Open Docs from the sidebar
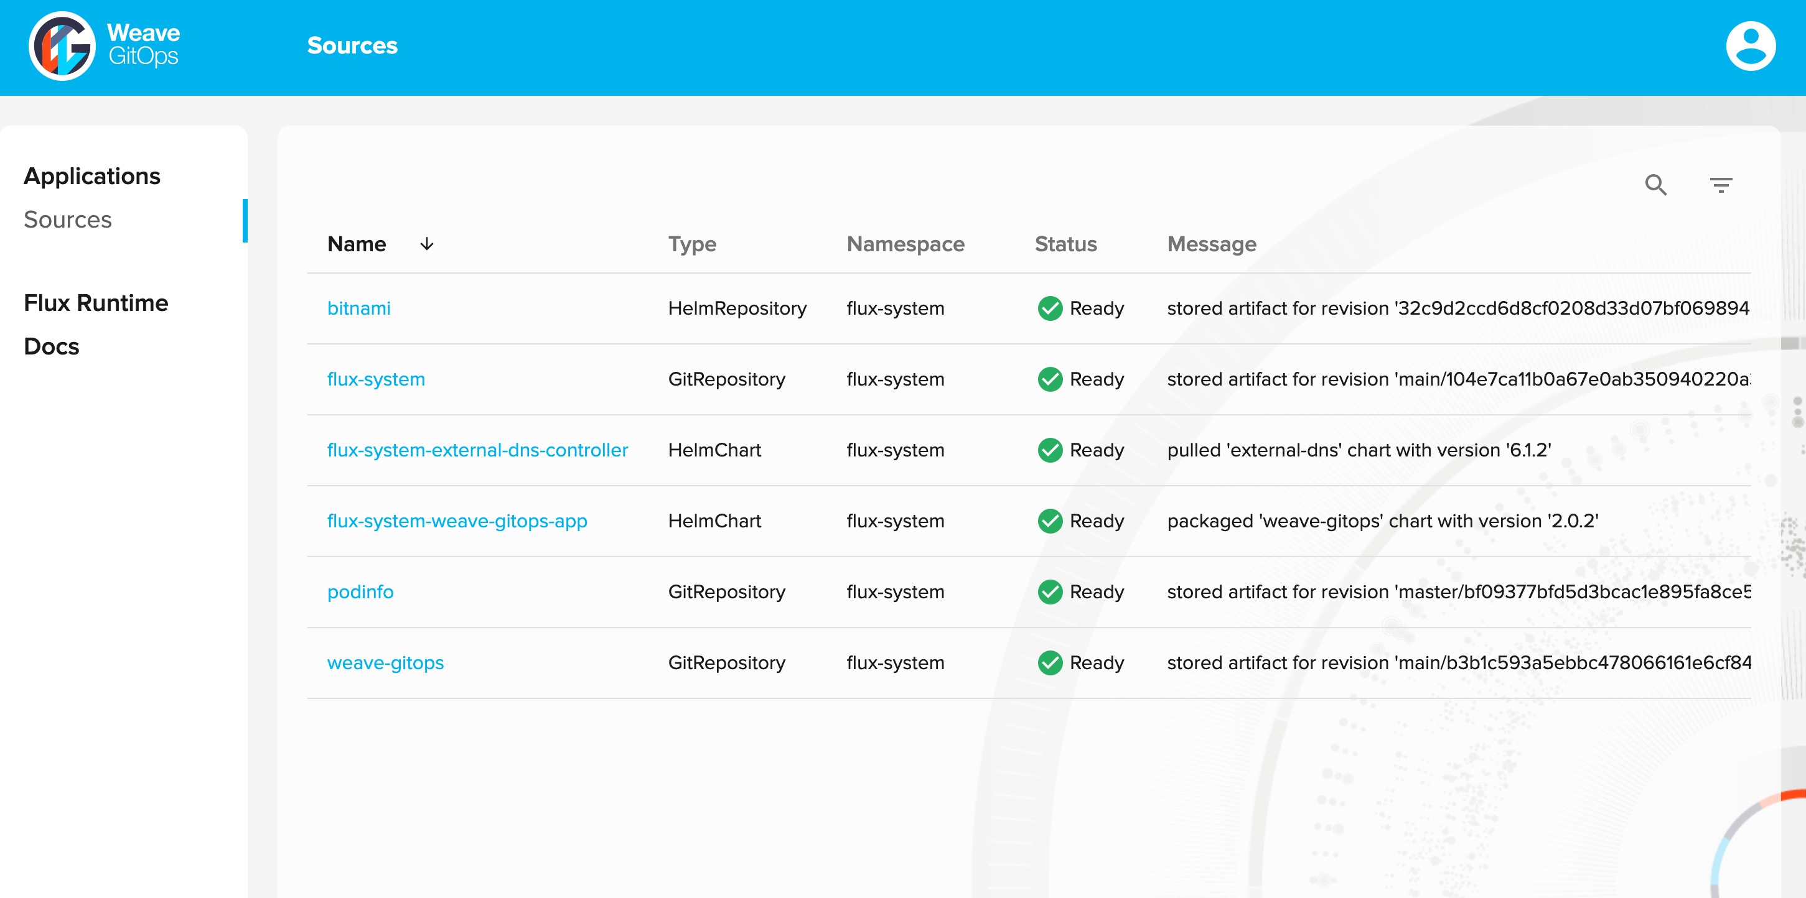This screenshot has height=898, width=1806. point(51,347)
